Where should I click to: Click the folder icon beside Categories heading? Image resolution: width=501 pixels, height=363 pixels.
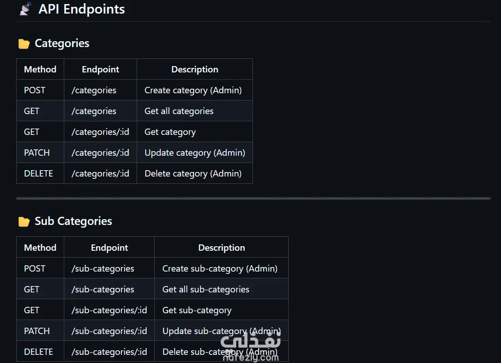[24, 44]
